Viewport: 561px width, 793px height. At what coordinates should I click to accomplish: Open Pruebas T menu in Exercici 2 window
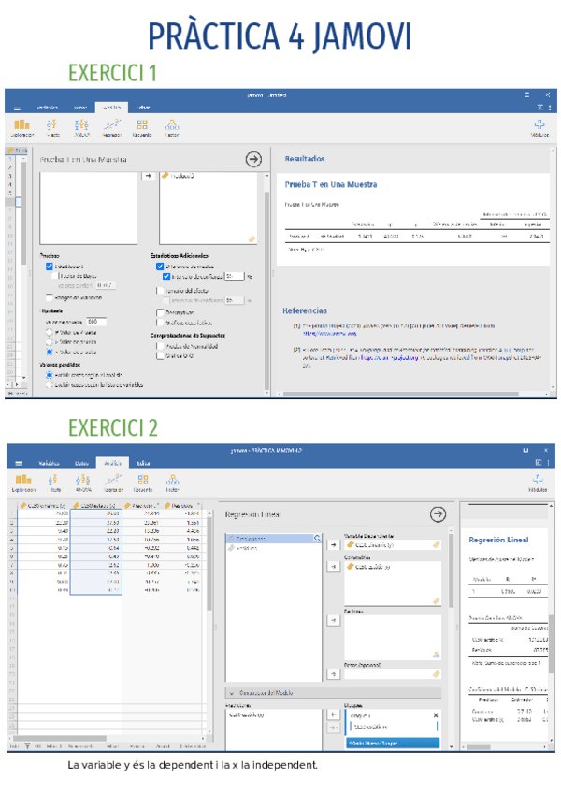pyautogui.click(x=53, y=483)
